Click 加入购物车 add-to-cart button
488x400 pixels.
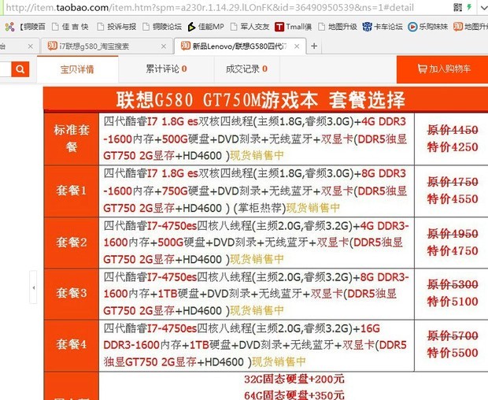point(442,69)
